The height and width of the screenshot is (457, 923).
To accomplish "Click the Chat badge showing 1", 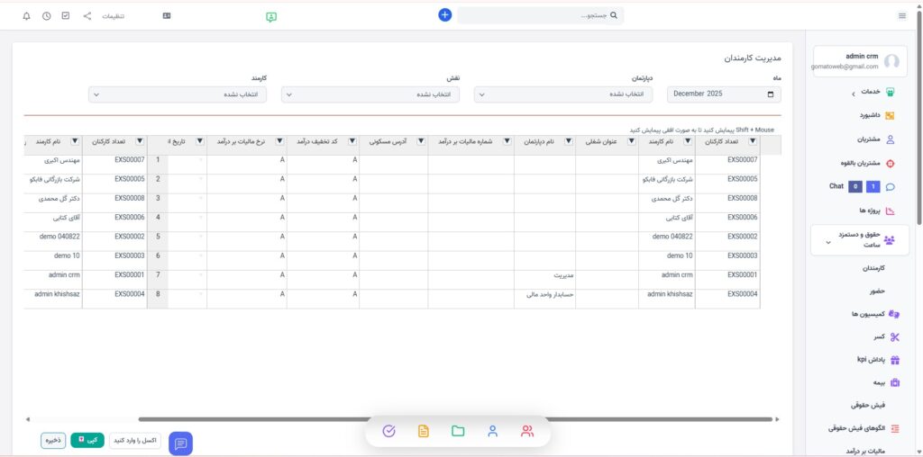I will (x=873, y=187).
